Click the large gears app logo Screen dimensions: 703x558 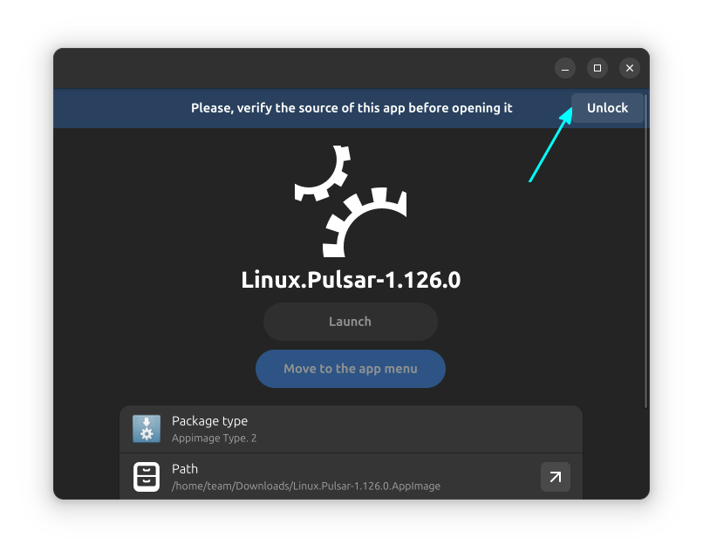(x=350, y=201)
